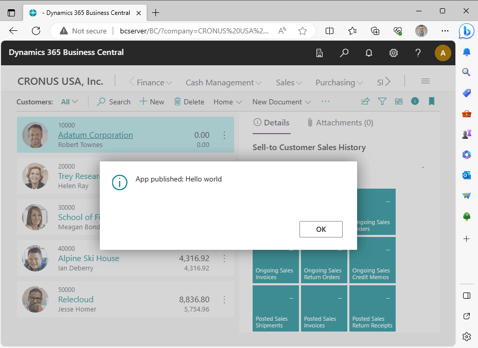This screenshot has height=348, width=478.
Task: Open the Business Central search magnifier icon
Action: pyautogui.click(x=344, y=52)
